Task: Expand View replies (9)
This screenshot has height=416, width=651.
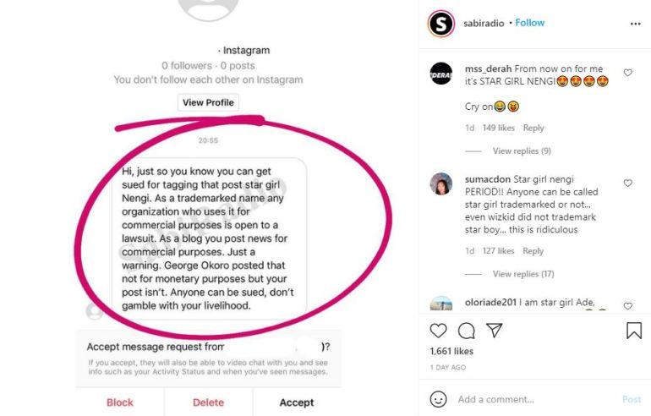Action: point(522,151)
